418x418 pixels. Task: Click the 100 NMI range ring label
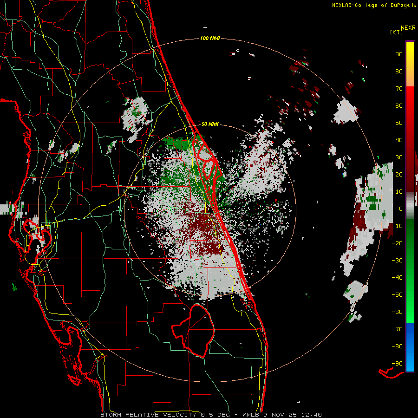coord(210,39)
